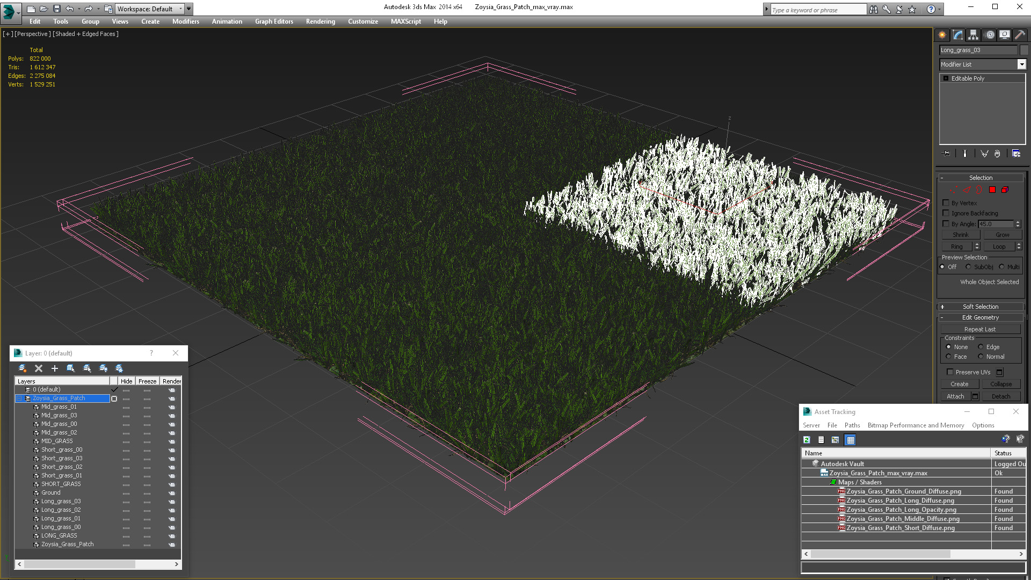Viewport: 1031px width, 580px height.
Task: Click Ring spinner arrows
Action: point(977,247)
